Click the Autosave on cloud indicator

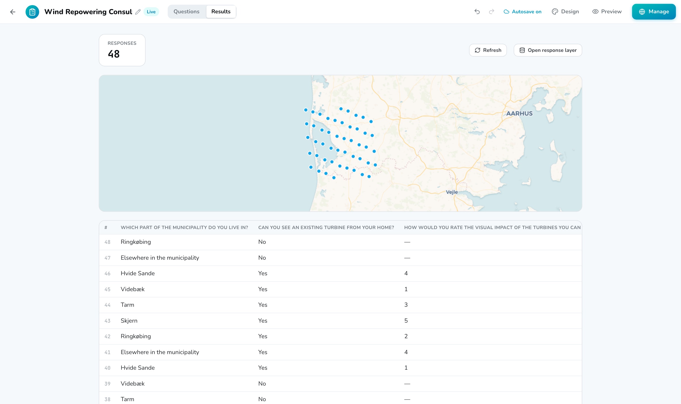pyautogui.click(x=522, y=12)
